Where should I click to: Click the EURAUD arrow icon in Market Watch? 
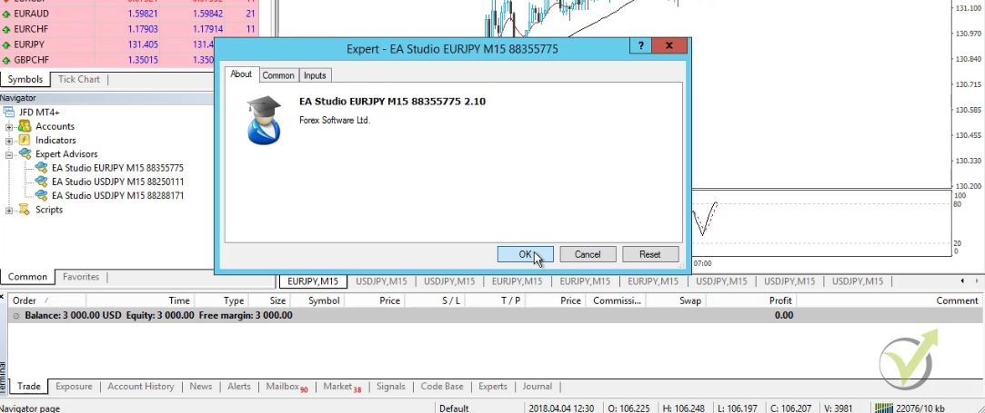click(6, 13)
